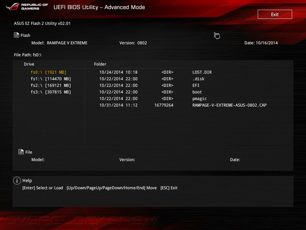Click the [ESC] Exit hint text
The width and height of the screenshot is (306, 230).
coord(169,188)
